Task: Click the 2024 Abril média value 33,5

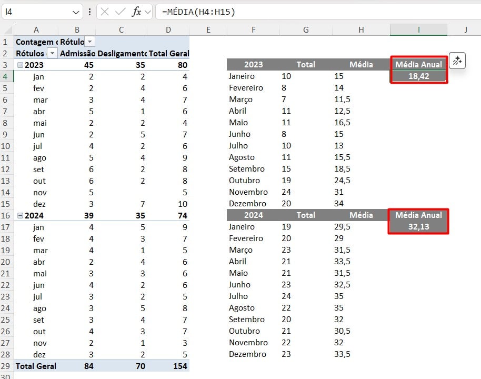Action: 342,262
